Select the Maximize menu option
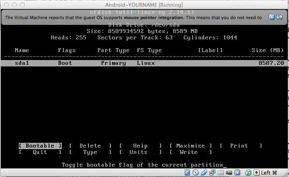This screenshot has height=177, width=289. point(191,146)
